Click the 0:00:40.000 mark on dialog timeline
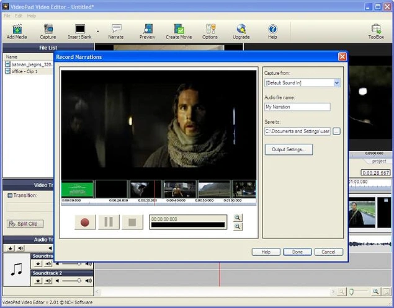This screenshot has width=394, height=308. 176,201
